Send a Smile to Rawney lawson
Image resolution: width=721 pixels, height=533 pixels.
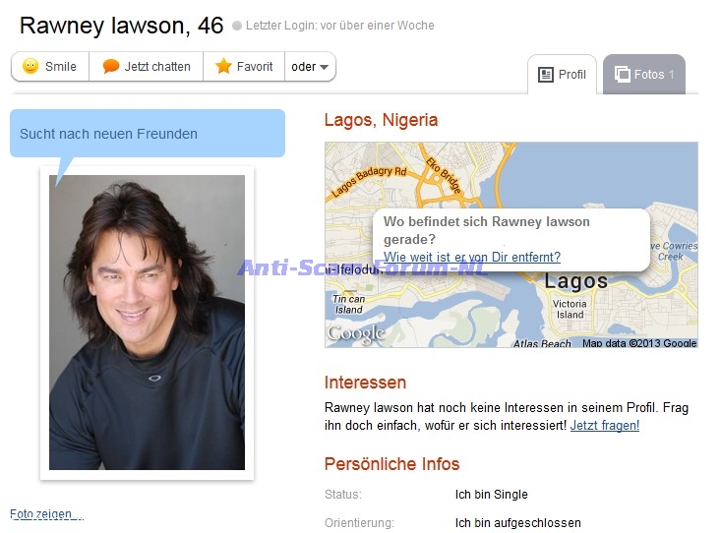50,67
